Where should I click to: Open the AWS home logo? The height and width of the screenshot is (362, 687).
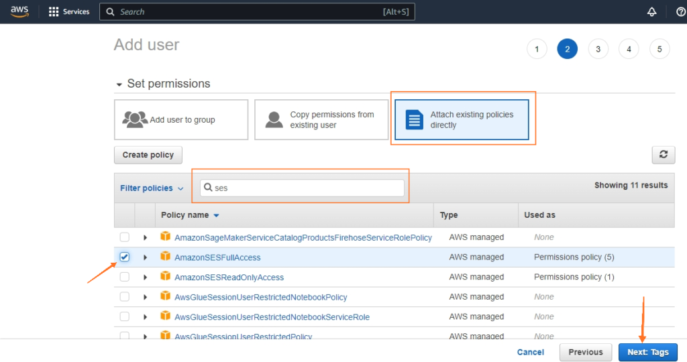point(19,11)
